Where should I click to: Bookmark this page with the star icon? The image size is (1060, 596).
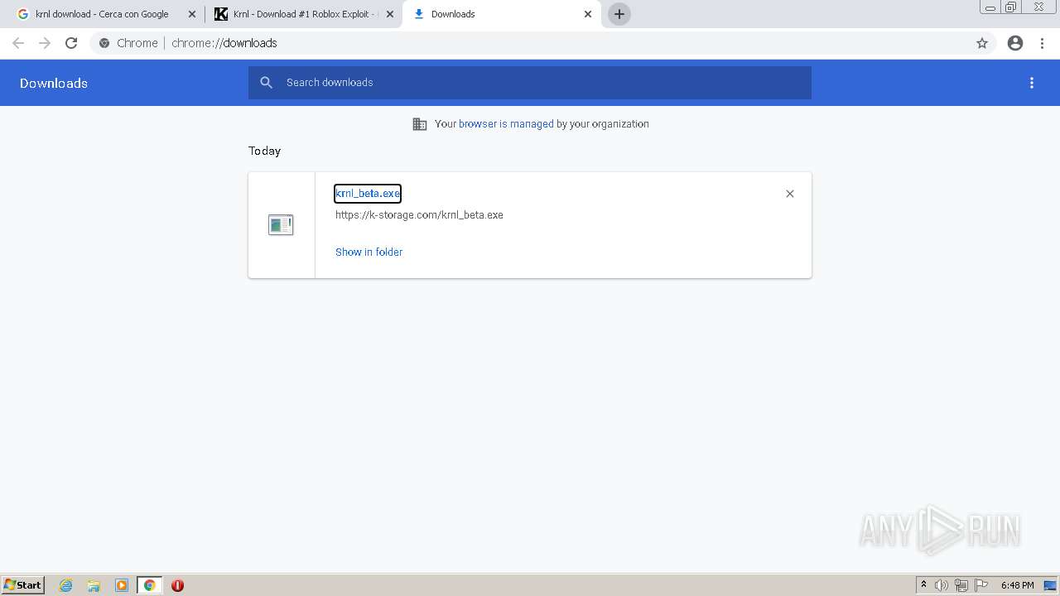(982, 43)
